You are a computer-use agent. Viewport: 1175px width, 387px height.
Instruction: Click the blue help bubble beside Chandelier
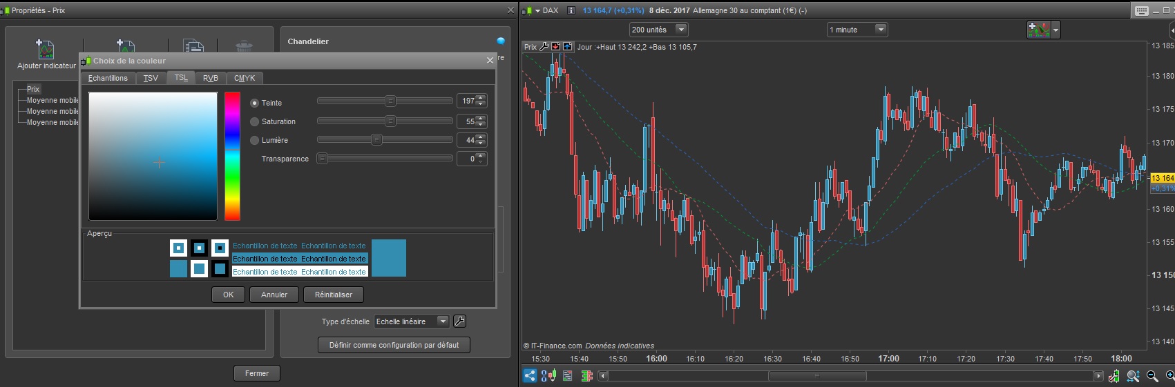point(501,41)
